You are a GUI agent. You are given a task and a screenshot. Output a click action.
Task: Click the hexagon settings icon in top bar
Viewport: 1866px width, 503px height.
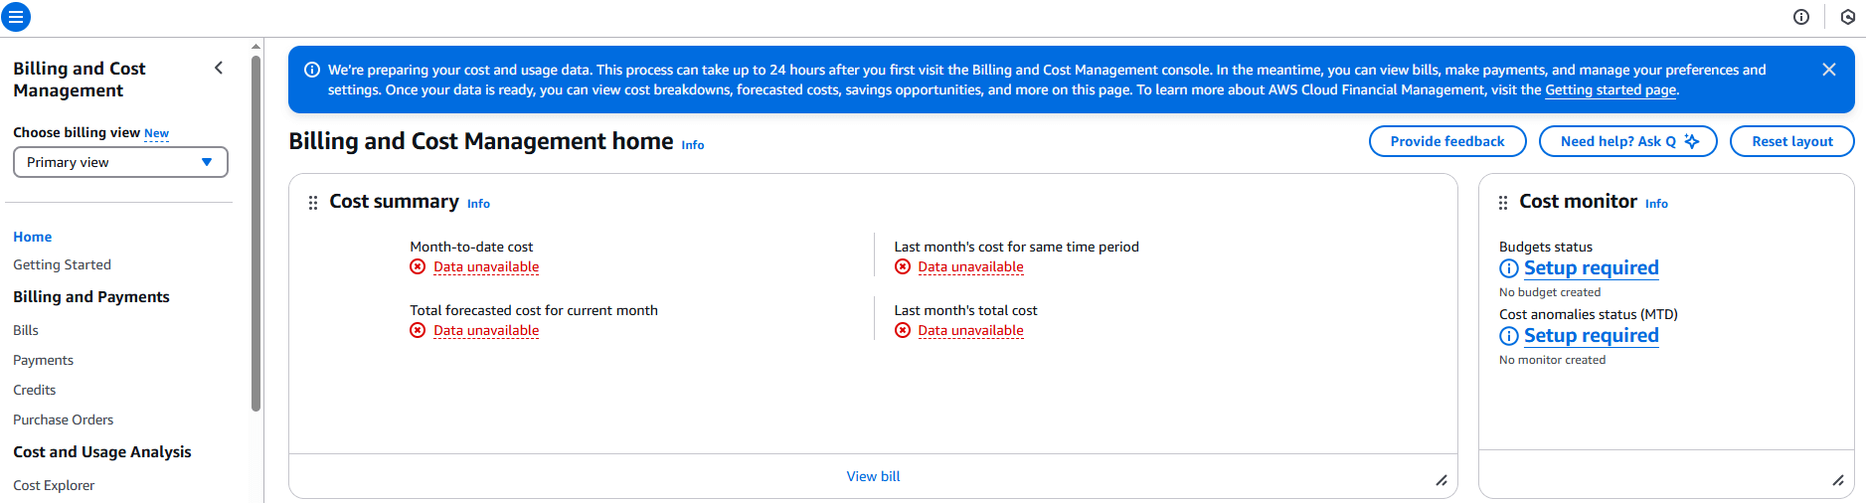[1848, 17]
